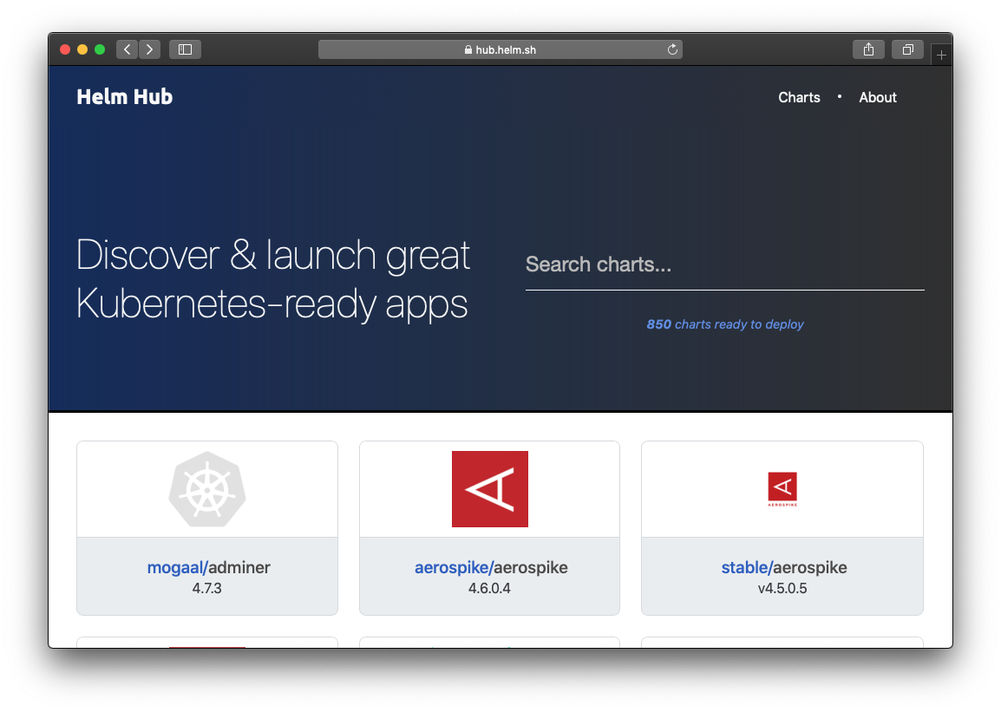Screen dimensions: 1001x712
Task: Minimize the Safari window with yellow button
Action: pyautogui.click(x=82, y=49)
